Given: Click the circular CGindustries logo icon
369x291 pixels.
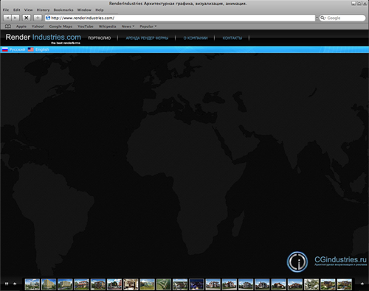Looking at the screenshot, I should point(297,262).
